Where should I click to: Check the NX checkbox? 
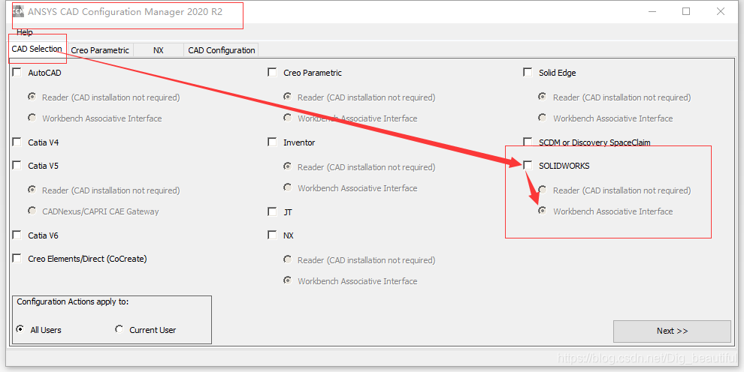click(x=272, y=235)
